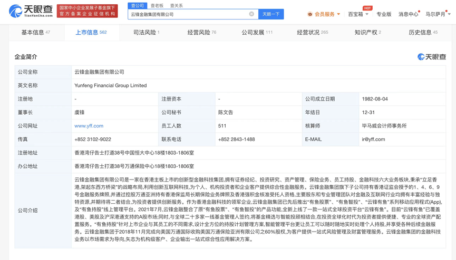The height and width of the screenshot is (260, 456).
Task: Click the email ir@yff.com
Action: tap(373, 139)
